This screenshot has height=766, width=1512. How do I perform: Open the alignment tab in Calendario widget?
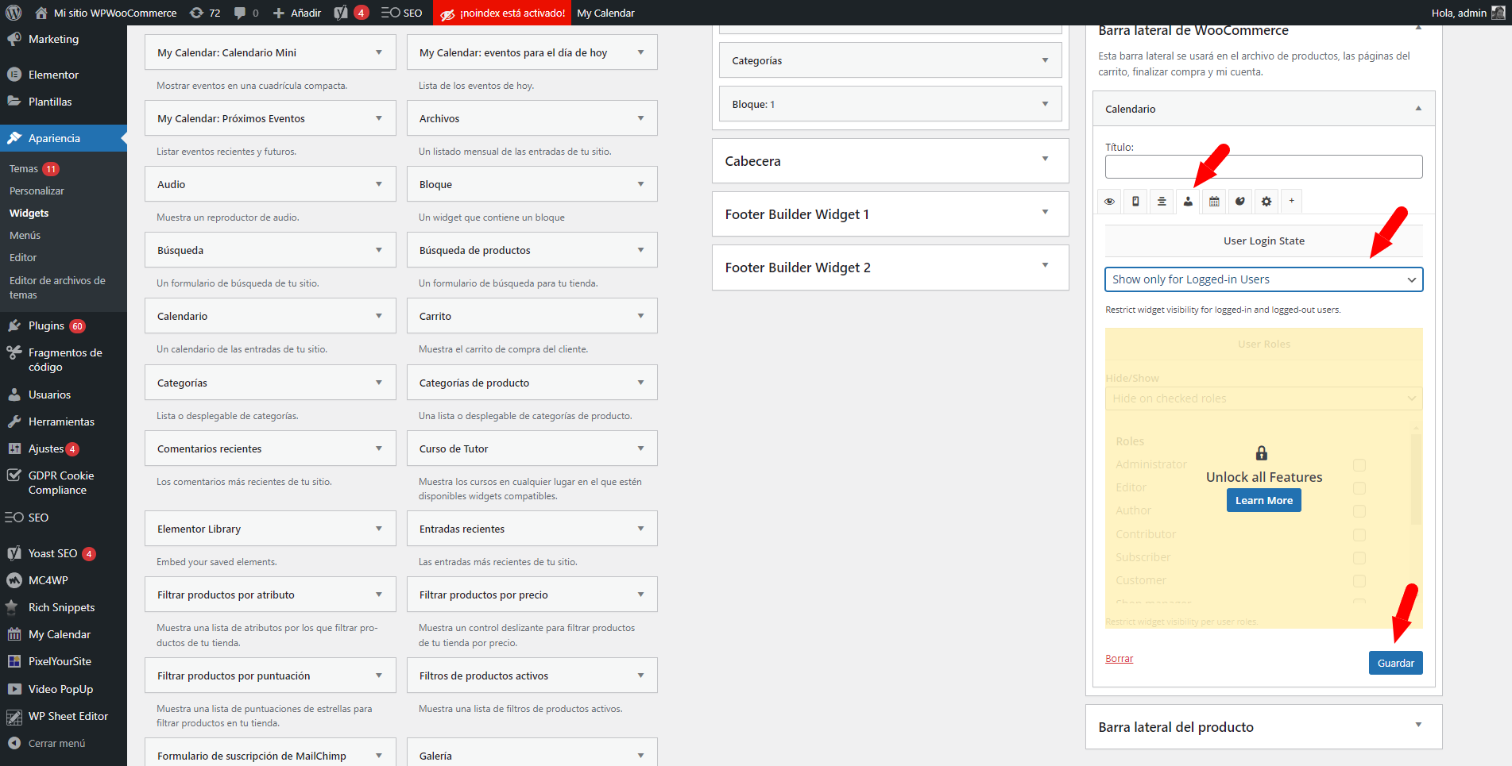pyautogui.click(x=1162, y=202)
